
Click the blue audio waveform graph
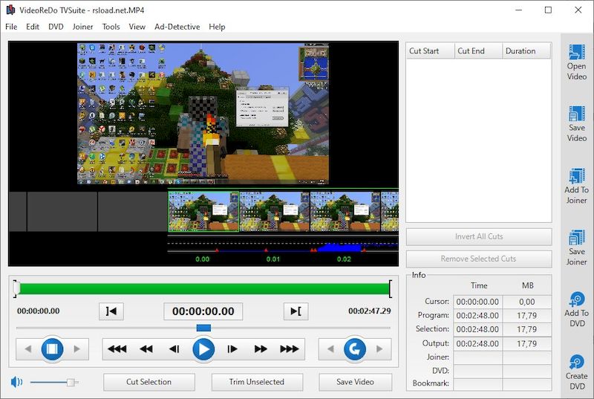click(x=341, y=247)
